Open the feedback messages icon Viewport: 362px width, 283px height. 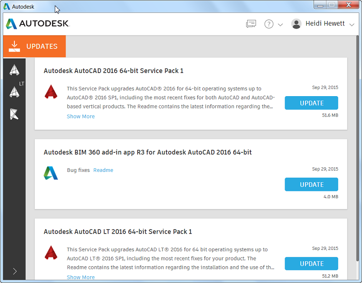coord(251,24)
